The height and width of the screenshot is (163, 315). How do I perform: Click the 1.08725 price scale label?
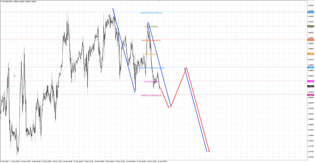tap(311, 60)
